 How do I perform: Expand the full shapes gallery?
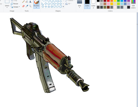[63, 6]
